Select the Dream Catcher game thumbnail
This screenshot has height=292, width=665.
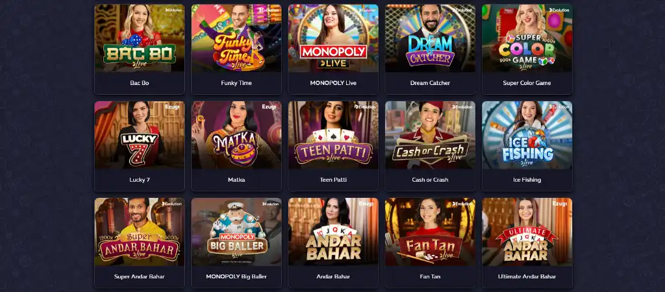430,38
